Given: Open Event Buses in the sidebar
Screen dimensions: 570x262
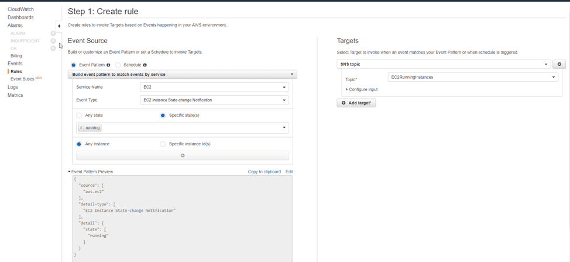Looking at the screenshot, I should point(23,79).
